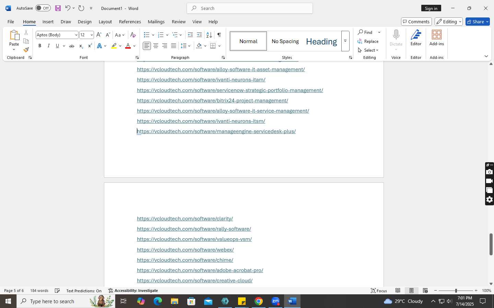Apply subscript formatting
The width and height of the screenshot is (494, 308).
click(81, 46)
